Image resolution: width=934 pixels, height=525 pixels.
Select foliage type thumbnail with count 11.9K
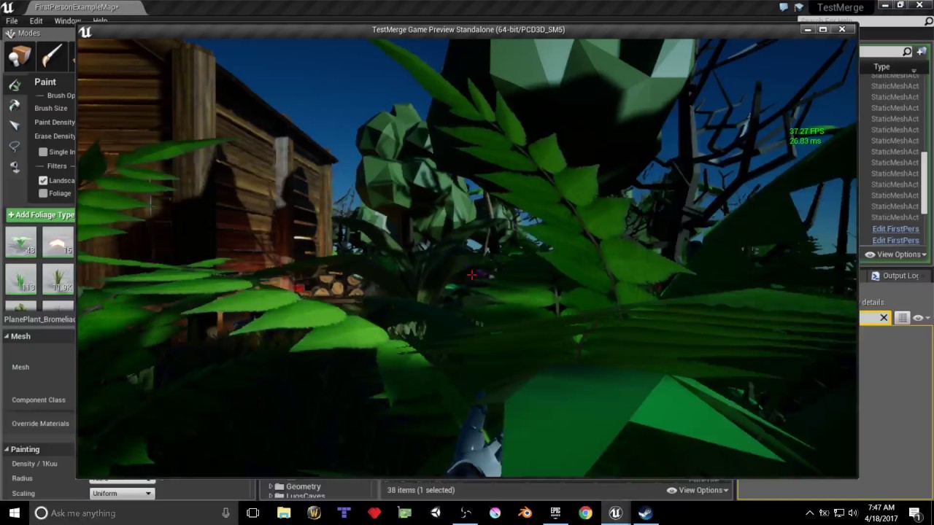pos(58,278)
